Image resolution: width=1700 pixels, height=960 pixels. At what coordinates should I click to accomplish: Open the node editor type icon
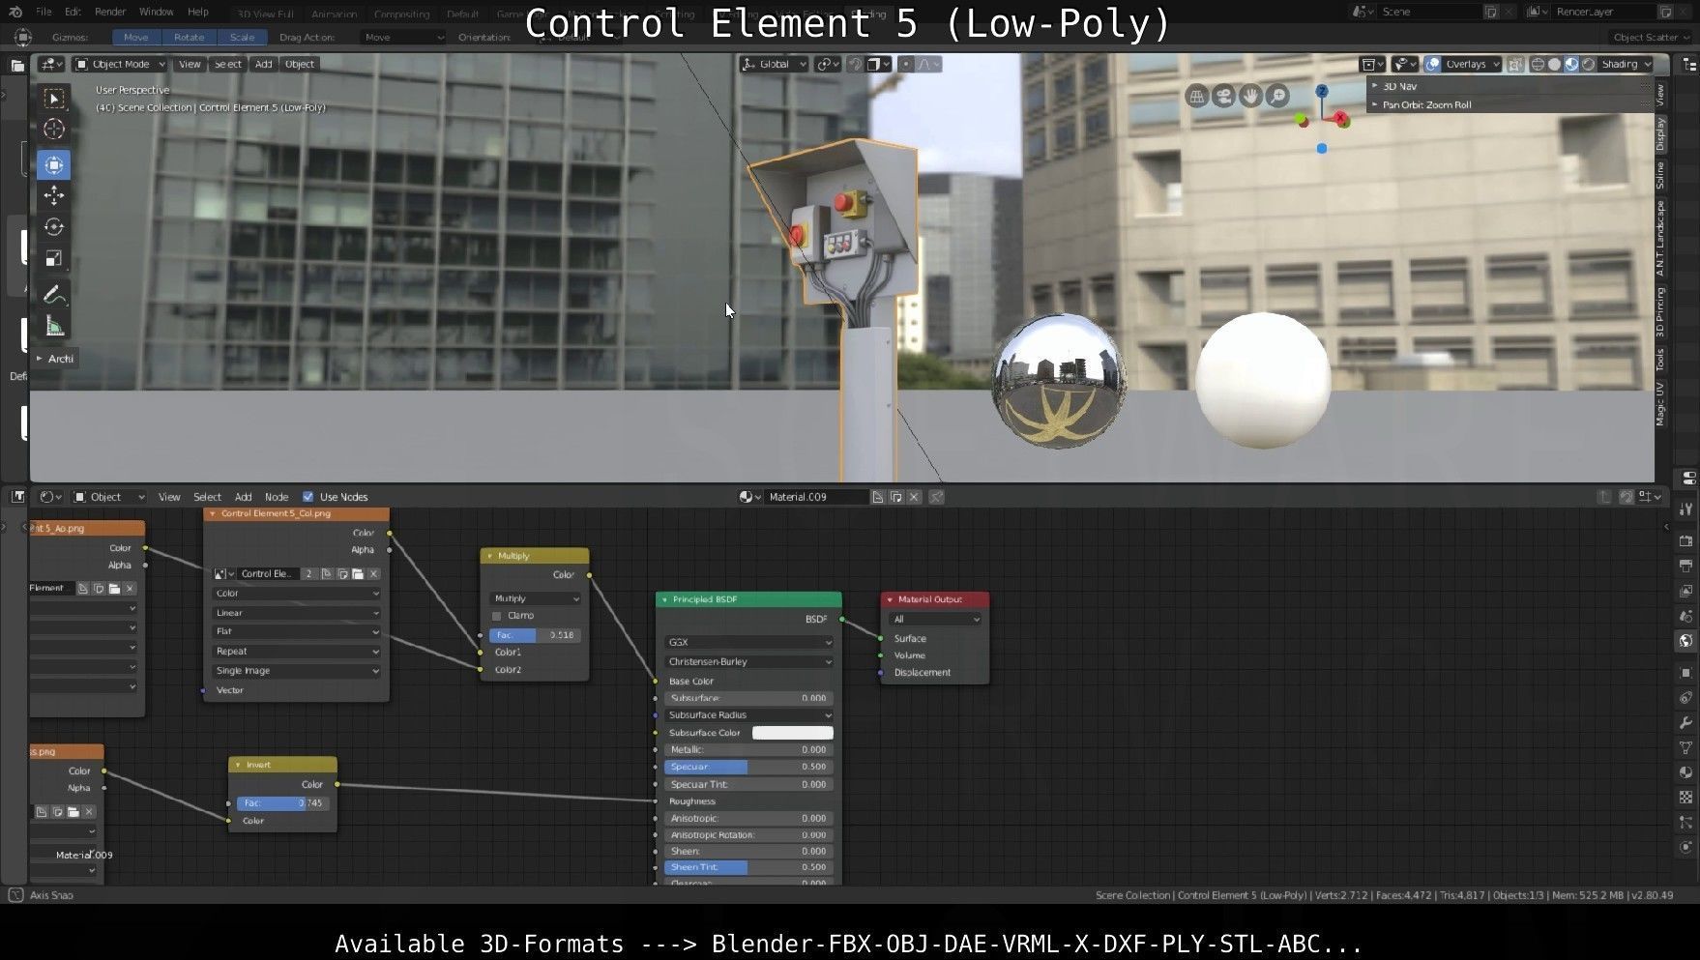click(x=50, y=497)
